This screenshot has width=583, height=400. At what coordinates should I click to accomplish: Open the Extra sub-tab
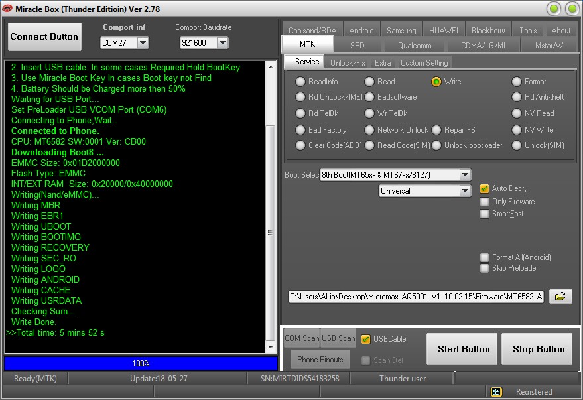[x=383, y=62]
